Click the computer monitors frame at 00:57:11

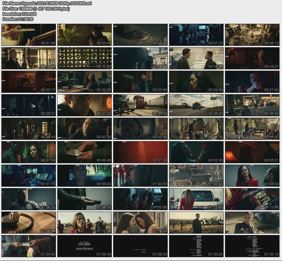click(x=29, y=176)
